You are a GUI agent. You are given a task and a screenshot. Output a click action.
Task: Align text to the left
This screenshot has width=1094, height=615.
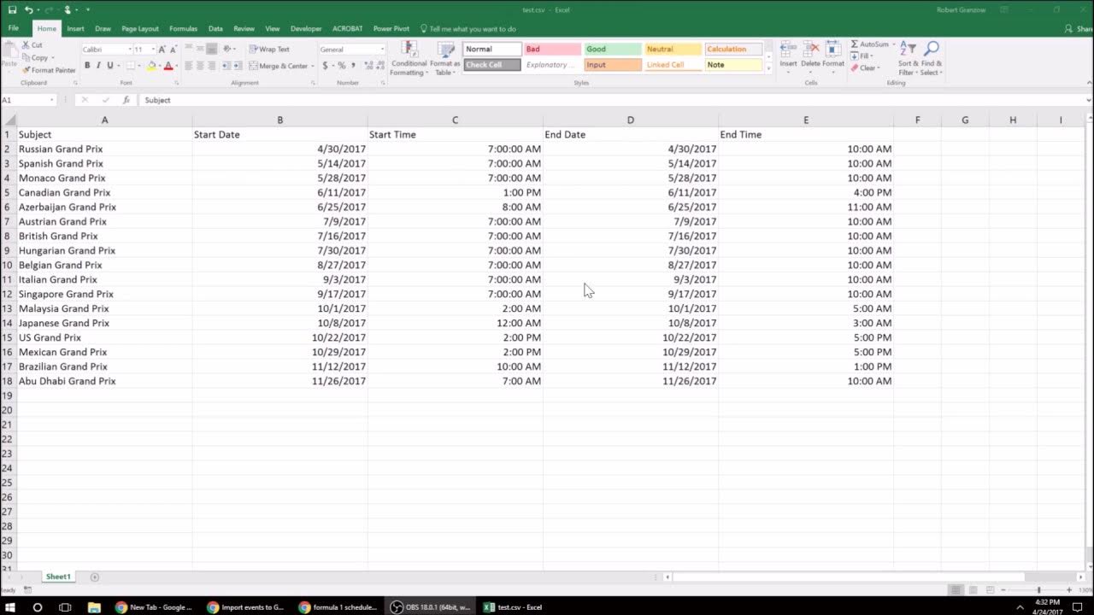[189, 66]
